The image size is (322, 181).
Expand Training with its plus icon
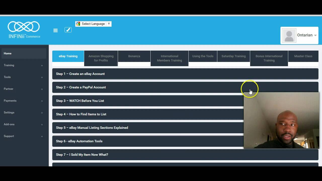coord(42,65)
